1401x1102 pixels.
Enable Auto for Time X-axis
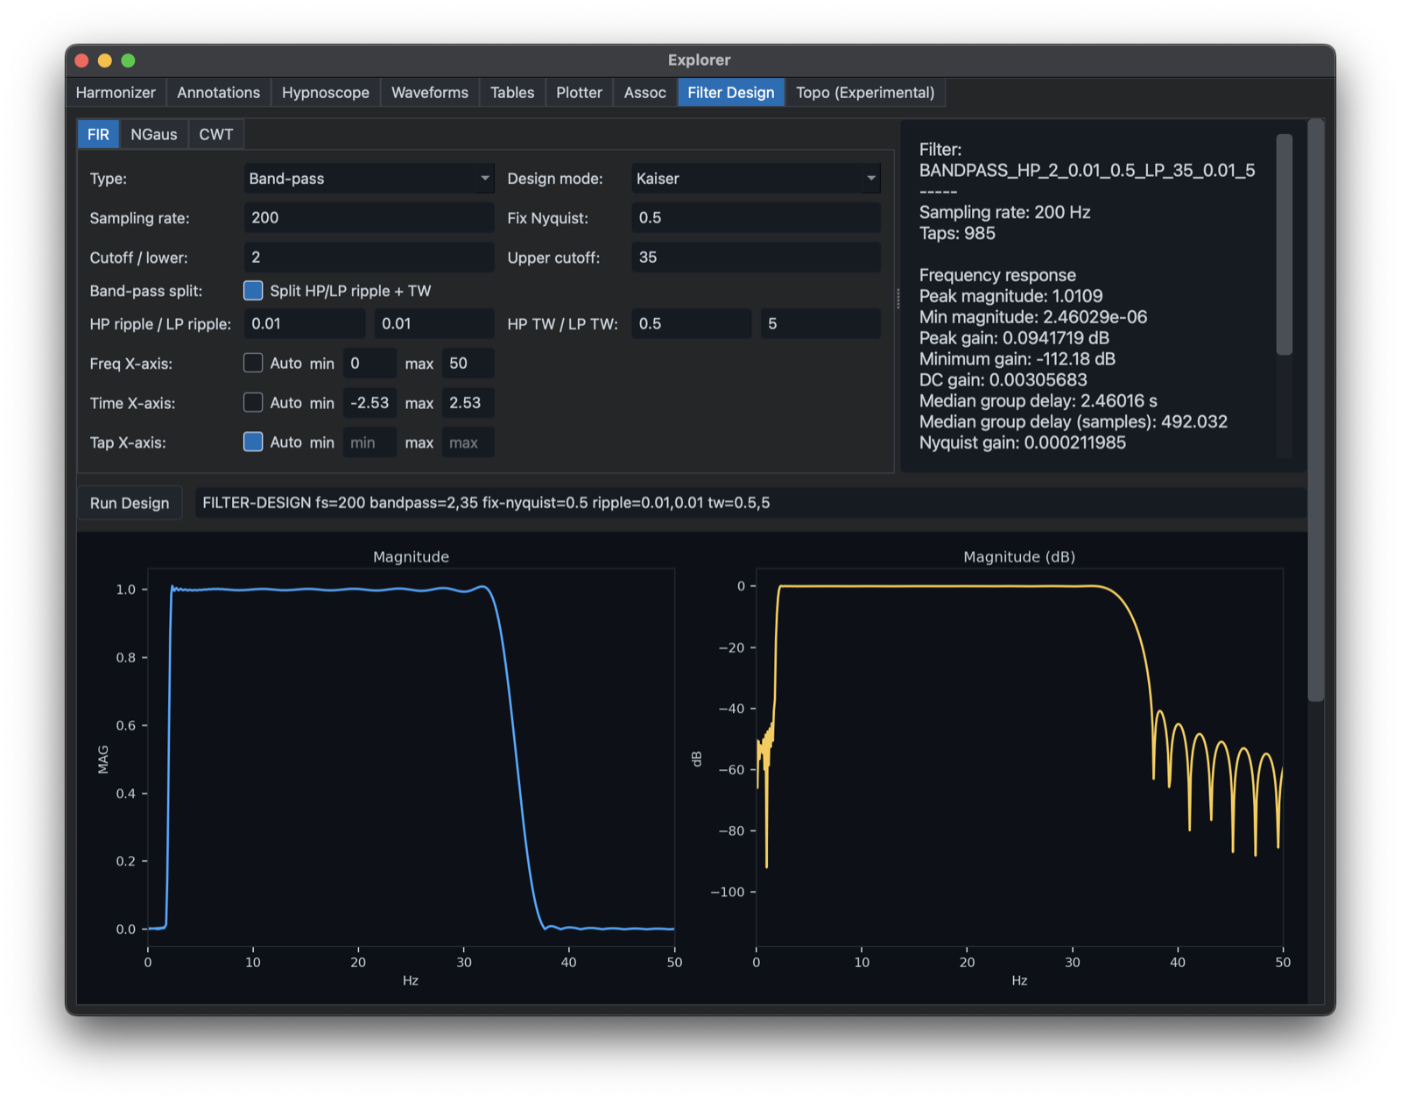pos(253,403)
